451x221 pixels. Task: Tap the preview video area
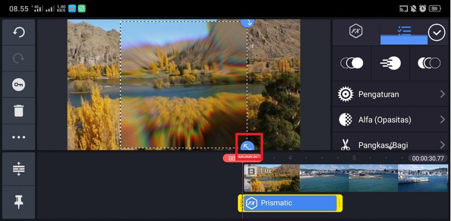tap(184, 85)
